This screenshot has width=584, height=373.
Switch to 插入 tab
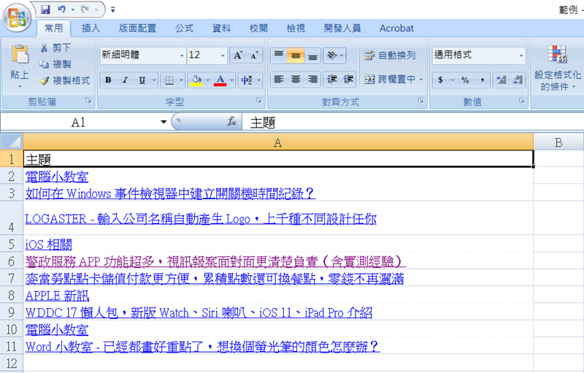click(x=91, y=28)
